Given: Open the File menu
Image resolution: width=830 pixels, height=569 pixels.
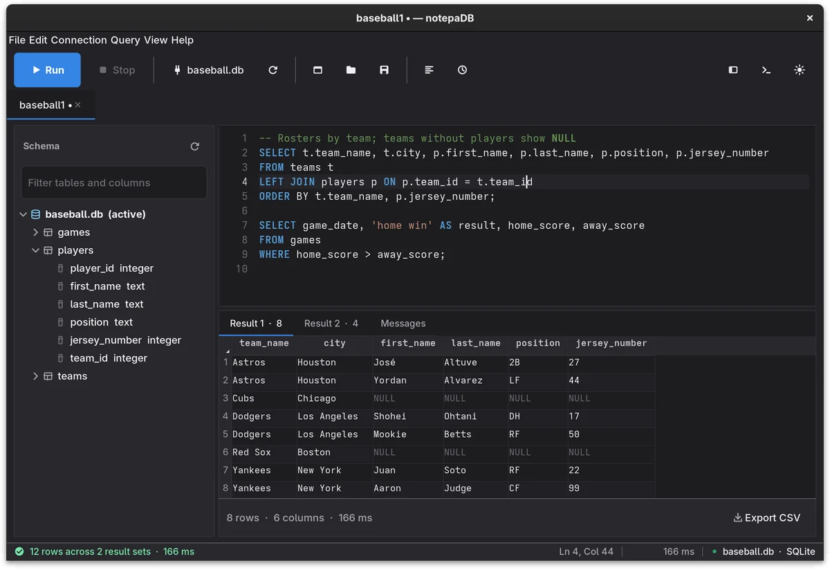Looking at the screenshot, I should click(x=17, y=40).
